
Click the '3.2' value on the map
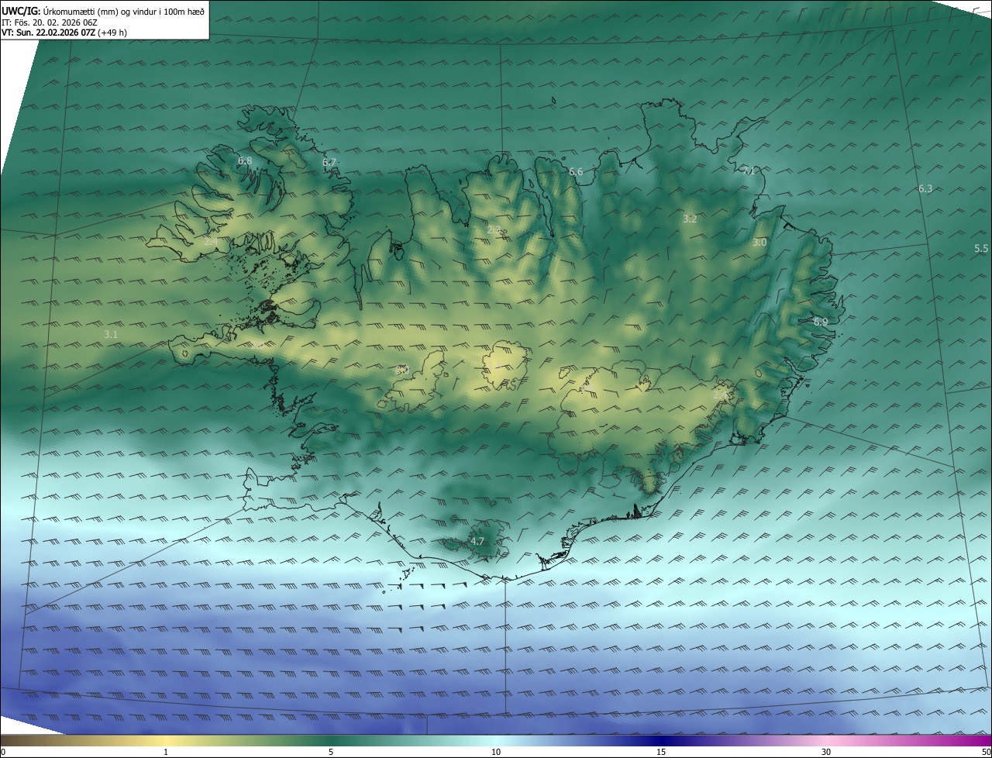point(690,219)
